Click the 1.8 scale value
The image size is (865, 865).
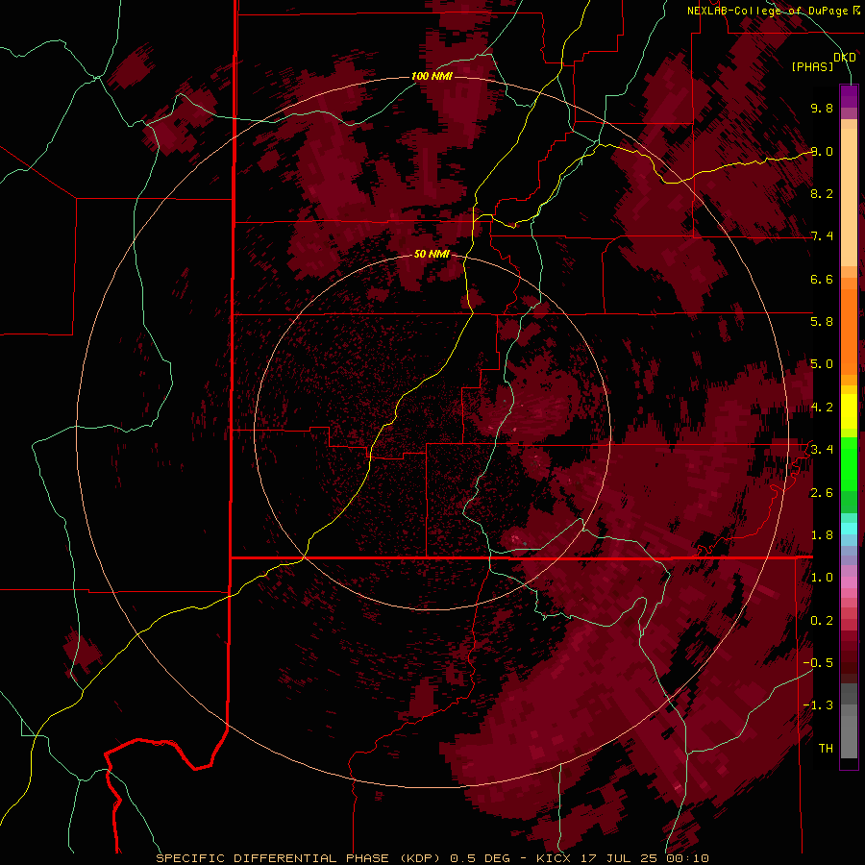tap(822, 535)
